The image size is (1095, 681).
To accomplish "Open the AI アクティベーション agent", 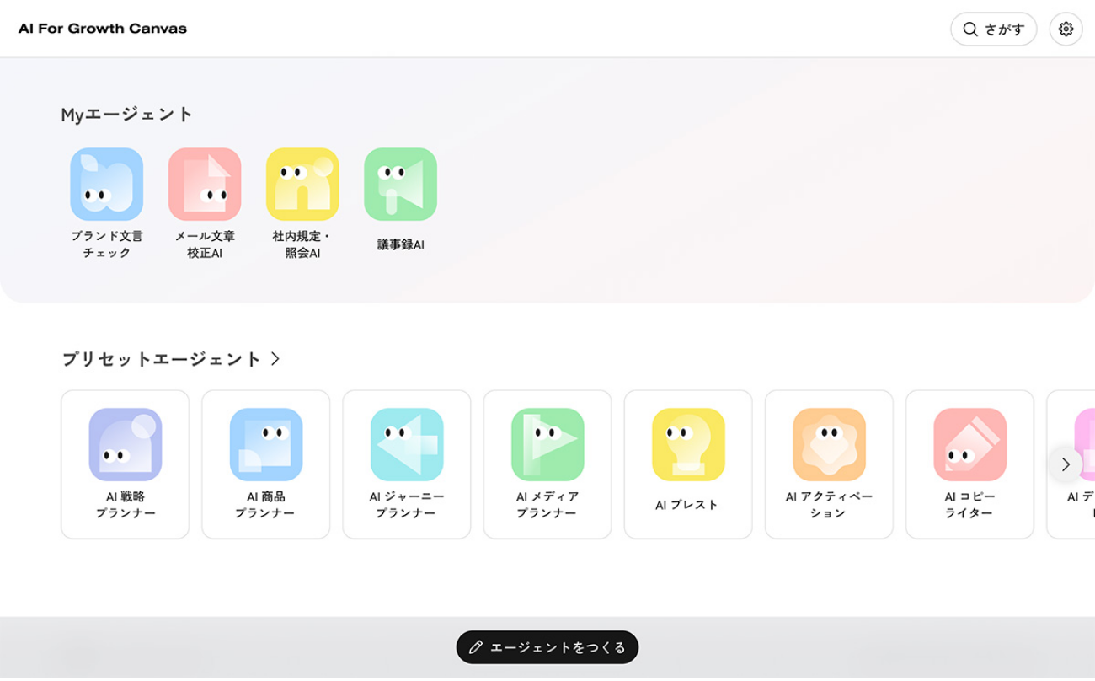I will click(x=828, y=462).
